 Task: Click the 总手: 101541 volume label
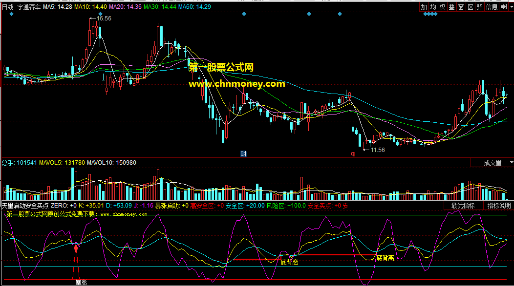tap(20, 163)
